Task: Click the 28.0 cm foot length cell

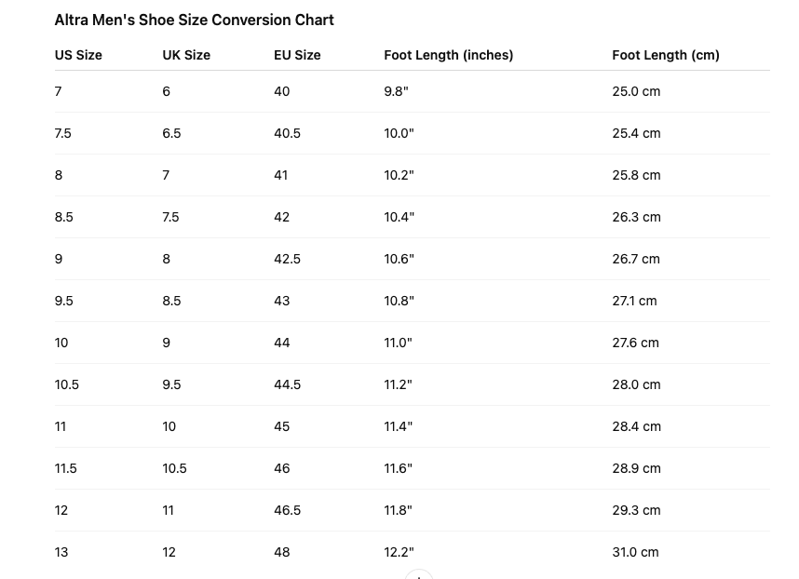Action: click(636, 384)
